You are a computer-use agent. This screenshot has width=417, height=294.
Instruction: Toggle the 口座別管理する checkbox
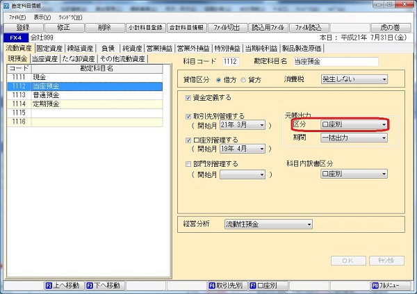(188, 140)
